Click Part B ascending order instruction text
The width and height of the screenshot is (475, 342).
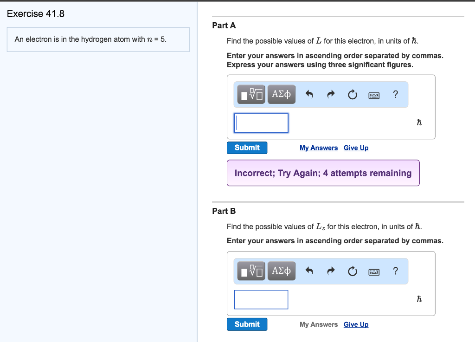(x=335, y=241)
